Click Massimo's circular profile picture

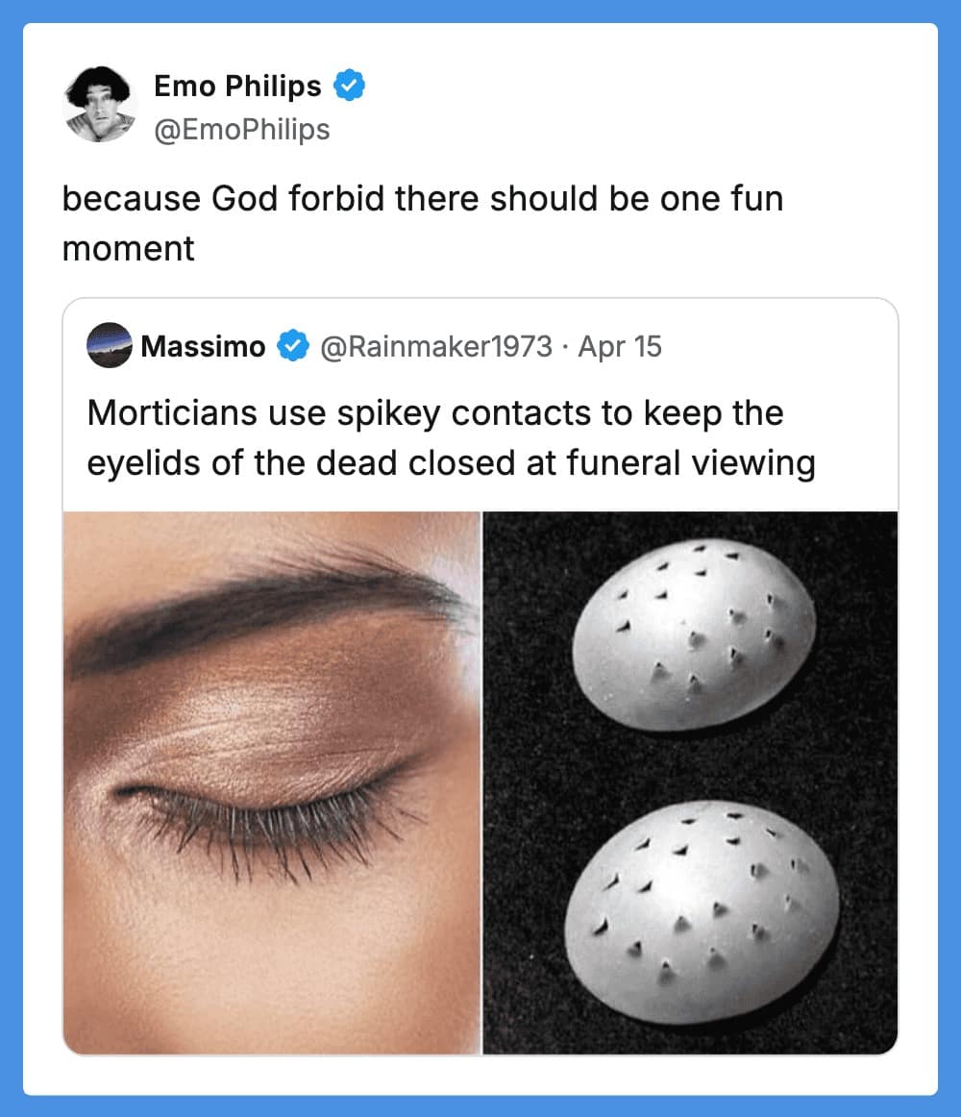(x=109, y=347)
